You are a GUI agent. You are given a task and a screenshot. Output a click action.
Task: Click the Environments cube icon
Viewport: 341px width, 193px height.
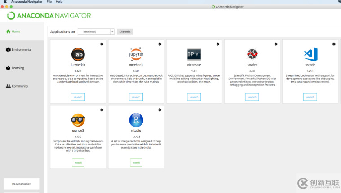coord(8,50)
